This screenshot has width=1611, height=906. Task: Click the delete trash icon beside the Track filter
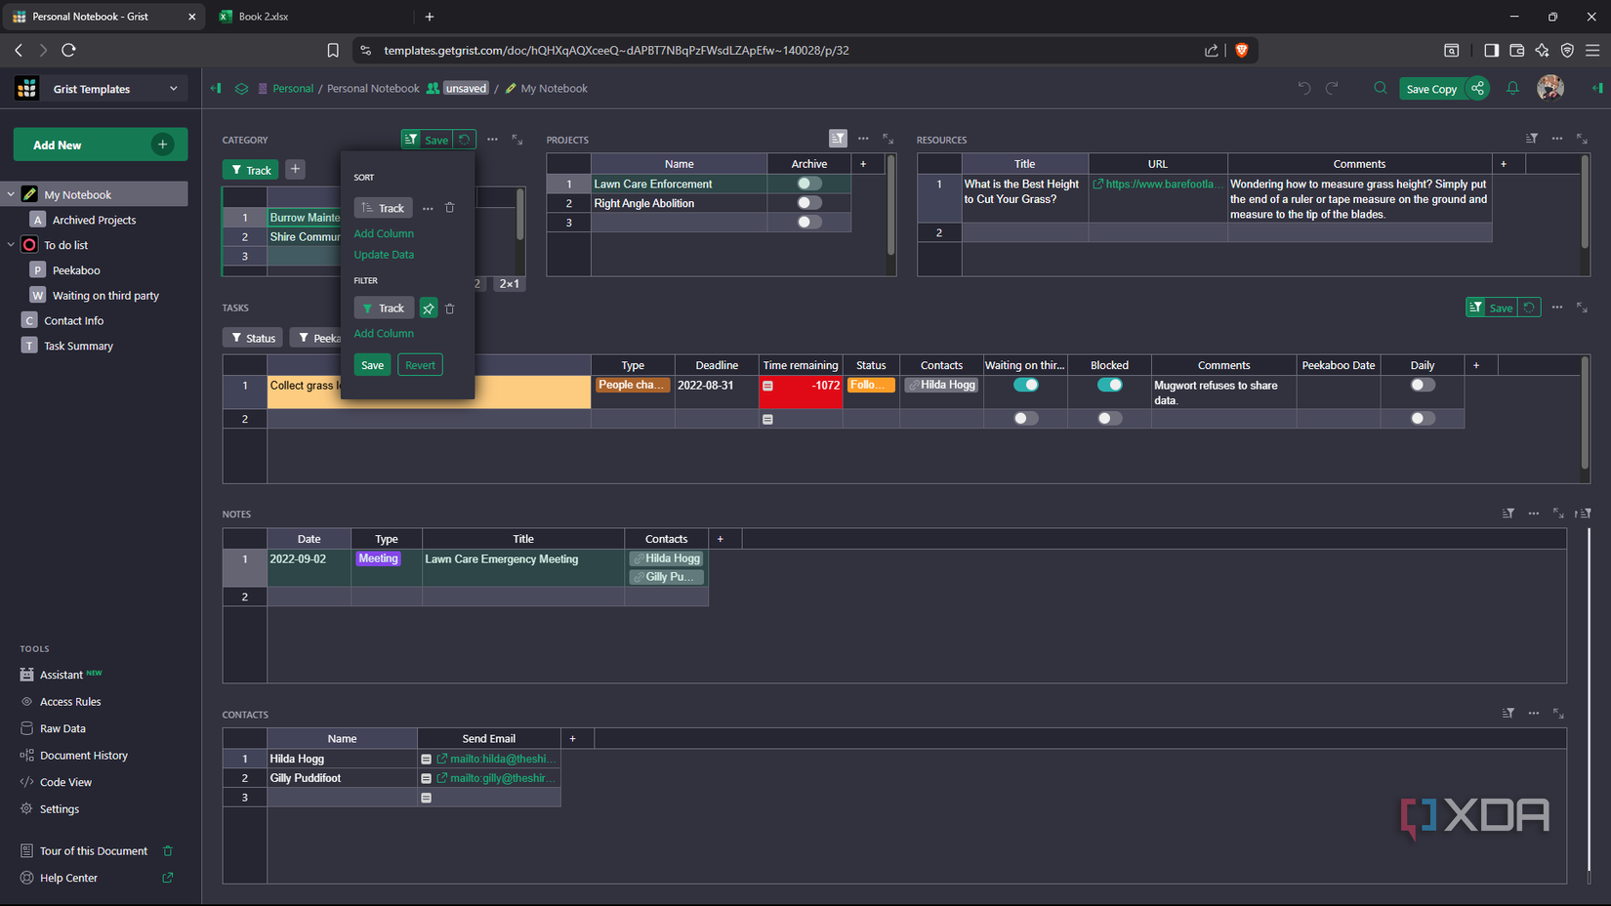click(x=450, y=308)
